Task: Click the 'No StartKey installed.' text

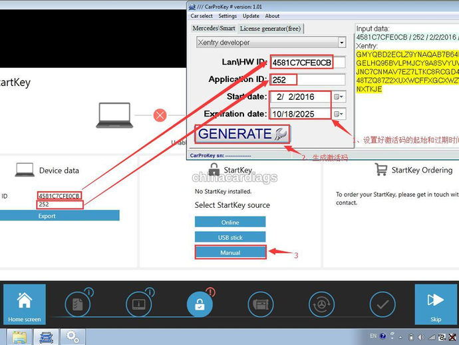Action: pyautogui.click(x=223, y=191)
